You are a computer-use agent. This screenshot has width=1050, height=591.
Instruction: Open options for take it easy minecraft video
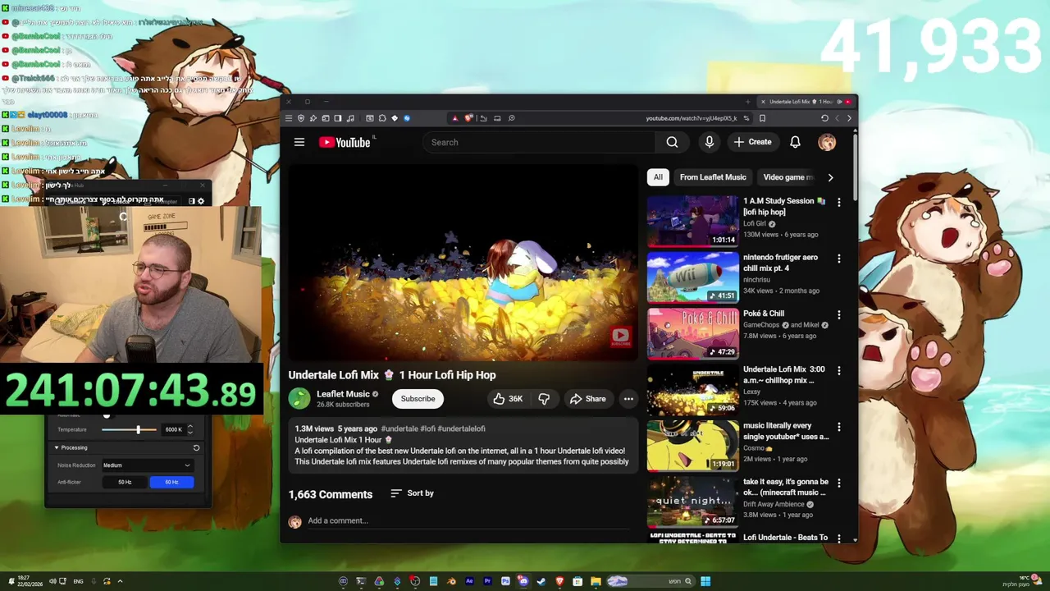838,483
